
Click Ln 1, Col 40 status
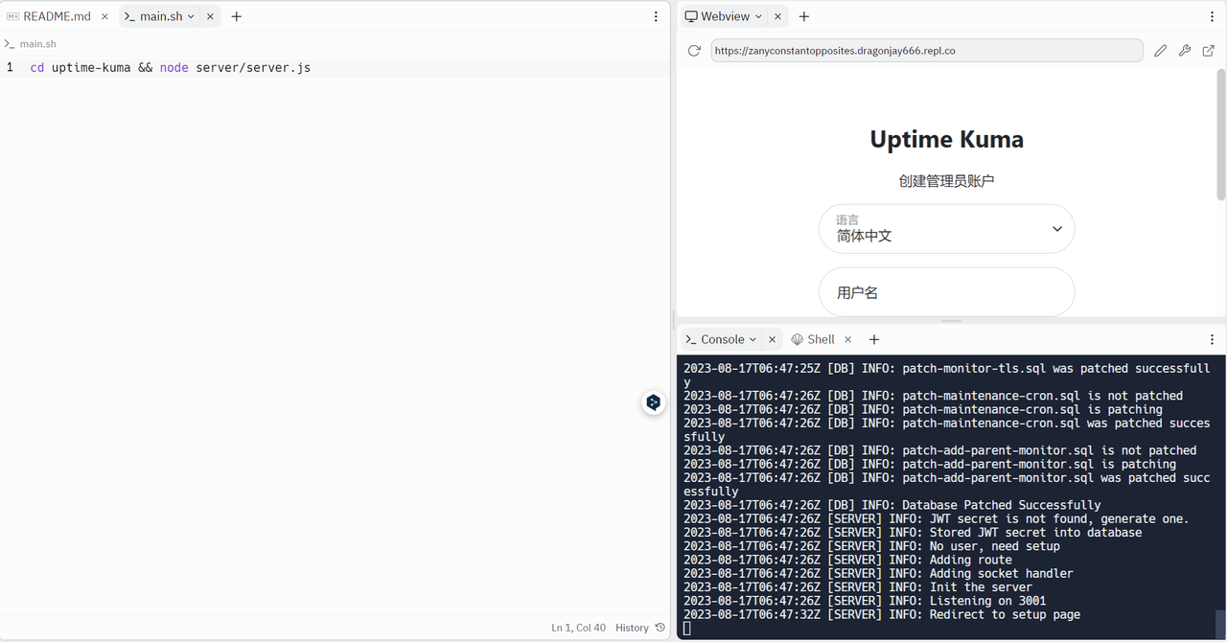coord(578,628)
